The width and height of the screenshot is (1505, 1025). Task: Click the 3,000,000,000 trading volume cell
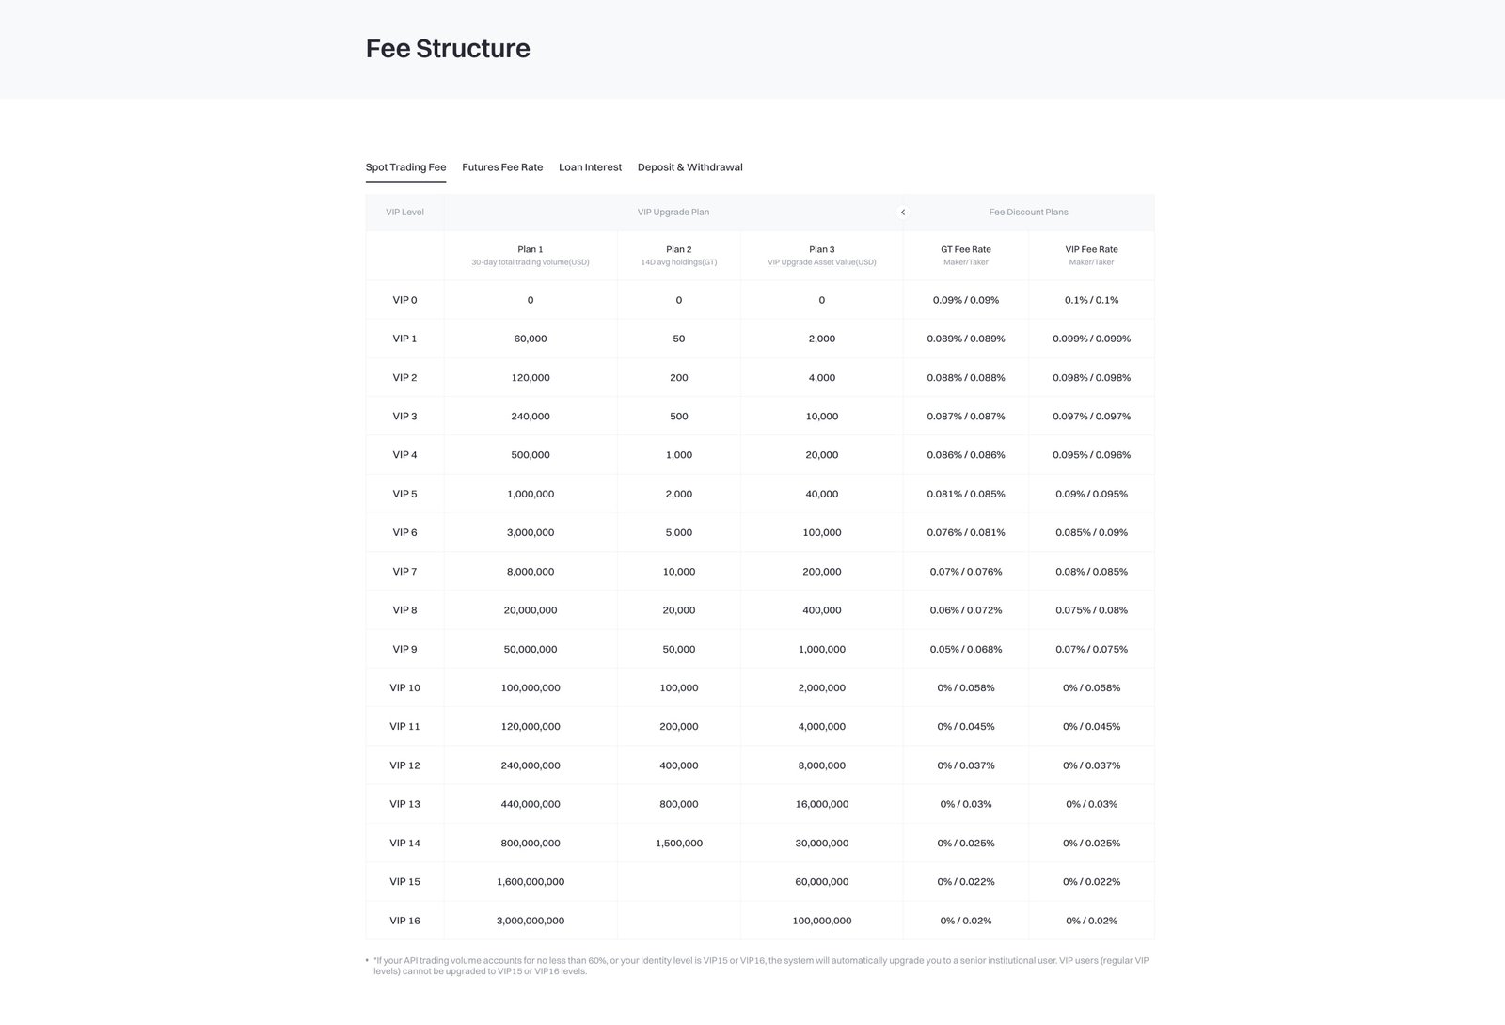[x=530, y=921]
